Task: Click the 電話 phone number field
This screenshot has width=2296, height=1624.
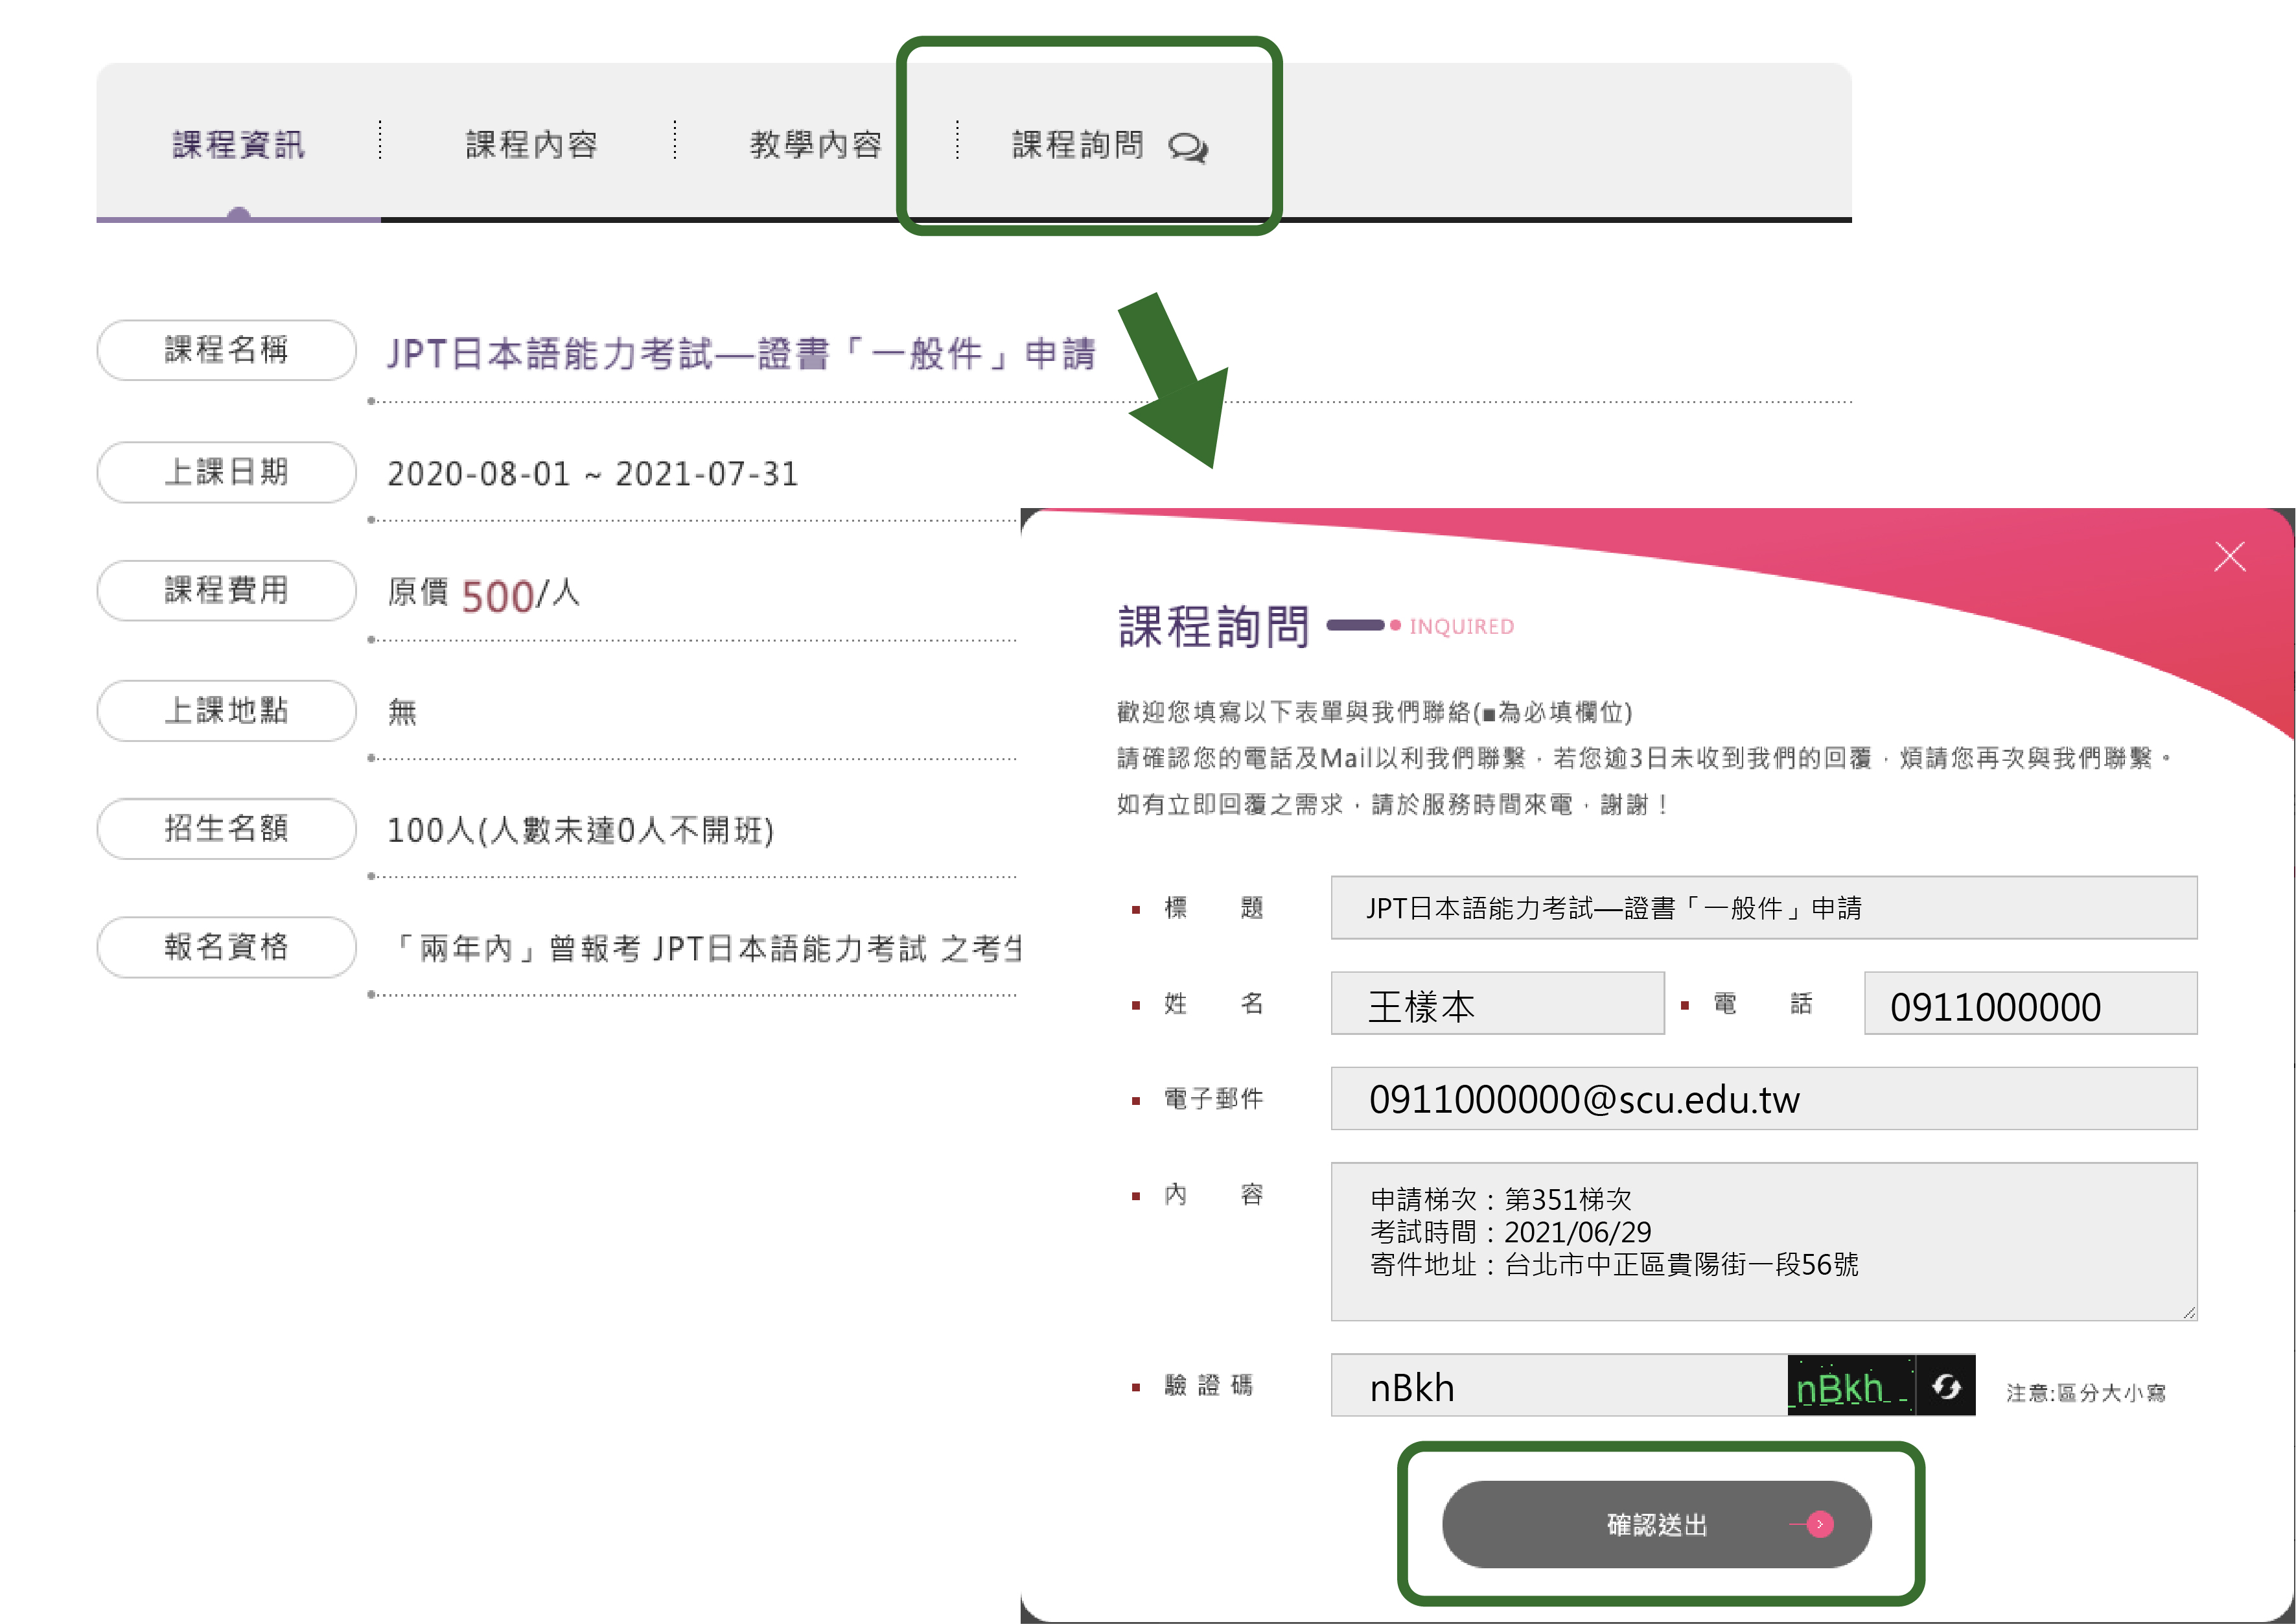Action: click(2030, 1004)
